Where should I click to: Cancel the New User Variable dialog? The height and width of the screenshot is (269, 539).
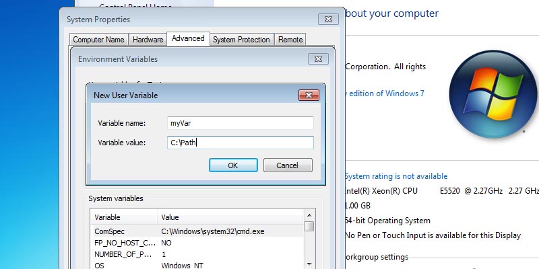pos(288,165)
